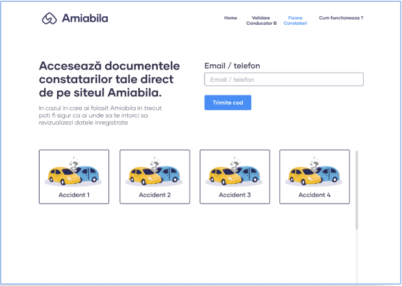Click the heading Accesează documentele constatarilor
This screenshot has width=402, height=286.
point(110,79)
